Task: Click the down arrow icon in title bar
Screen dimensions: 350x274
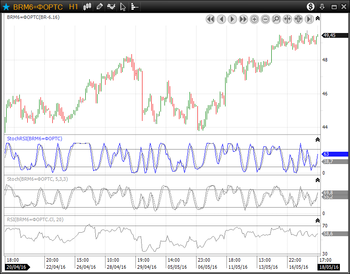Action: click(322, 7)
